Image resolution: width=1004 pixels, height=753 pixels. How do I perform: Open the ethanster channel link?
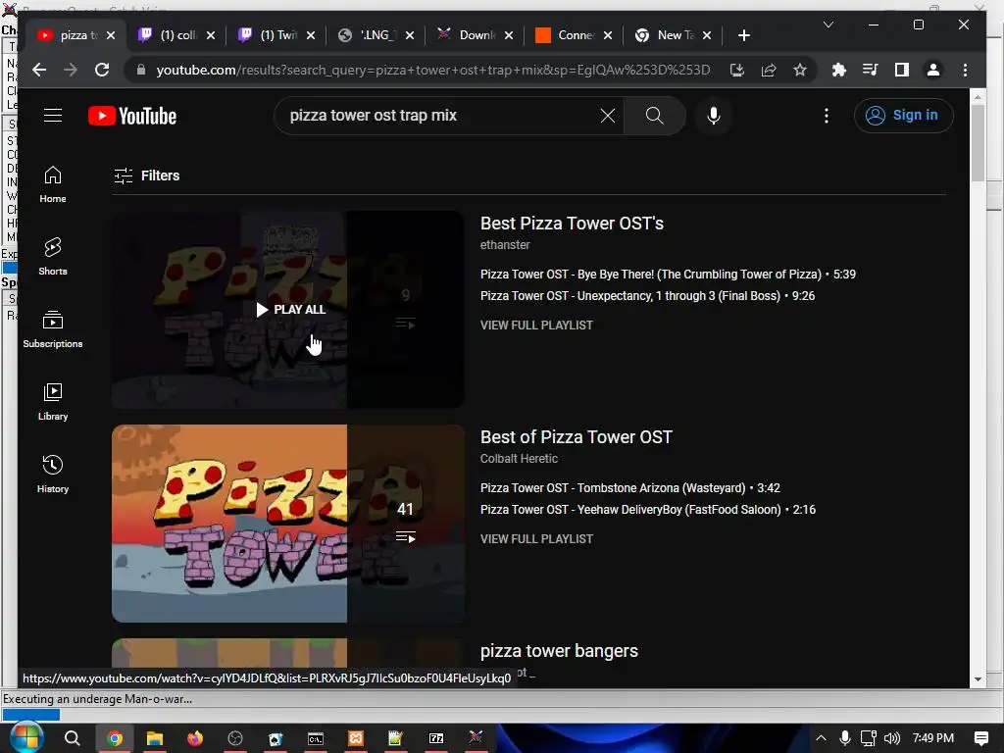coord(505,244)
